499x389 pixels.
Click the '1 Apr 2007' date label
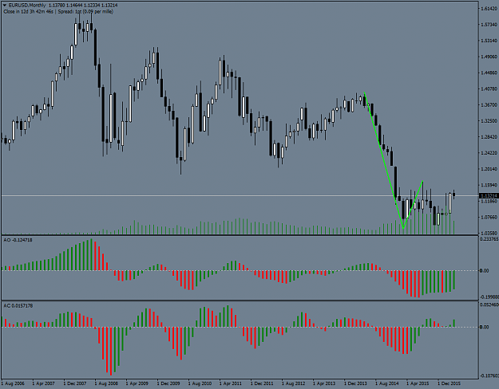pyautogui.click(x=44, y=383)
